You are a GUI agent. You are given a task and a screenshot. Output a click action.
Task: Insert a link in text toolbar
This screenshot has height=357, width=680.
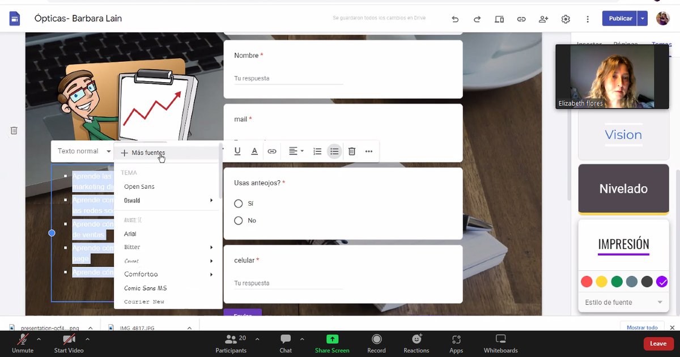click(x=272, y=151)
